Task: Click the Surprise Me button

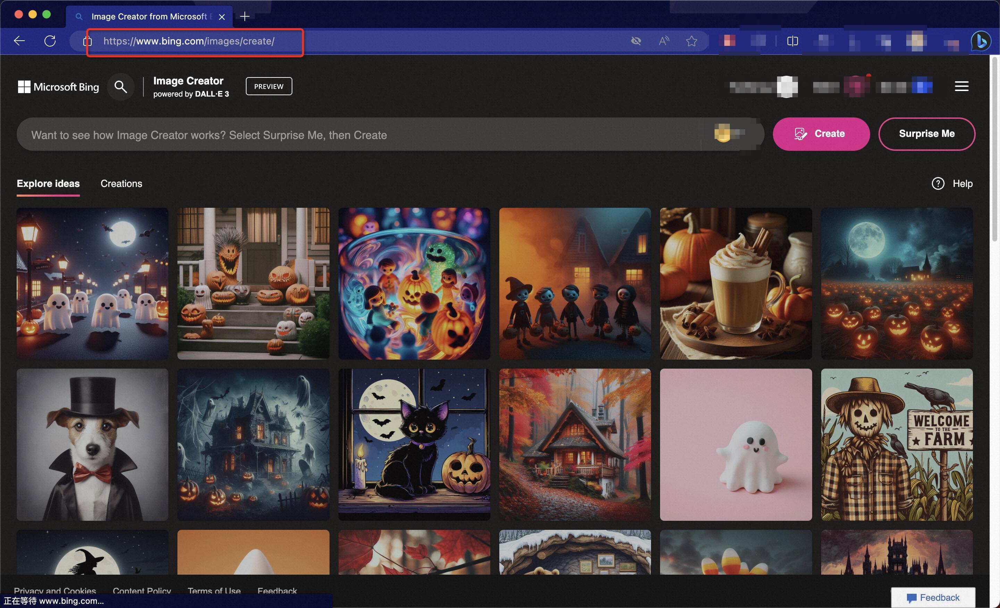Action: (926, 134)
